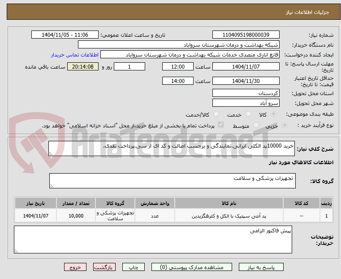Click the remaining days field showing 1

(x=129, y=66)
